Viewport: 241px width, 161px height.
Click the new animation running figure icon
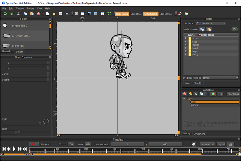190,94
